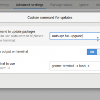Image resolution: width=100 pixels, height=100 pixels.
Task: Click the Custom command for updates heading
Action: [x=50, y=17]
